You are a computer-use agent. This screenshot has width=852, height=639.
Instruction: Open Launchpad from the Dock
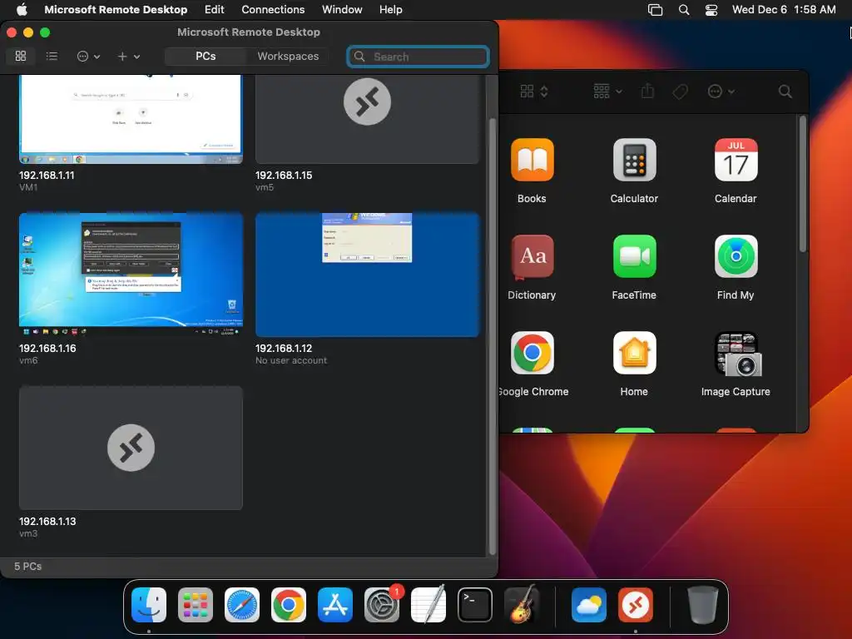click(196, 605)
